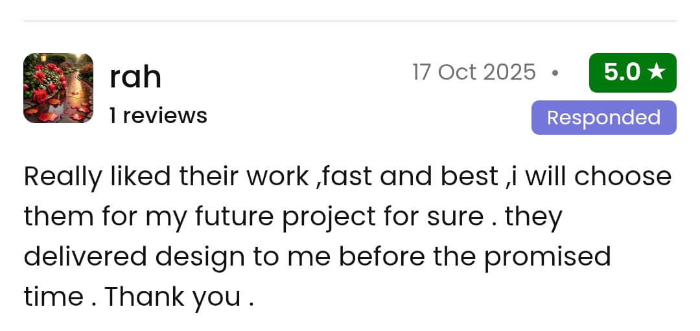Click the dot separator after the date
The width and height of the screenshot is (700, 331).
pyautogui.click(x=555, y=73)
